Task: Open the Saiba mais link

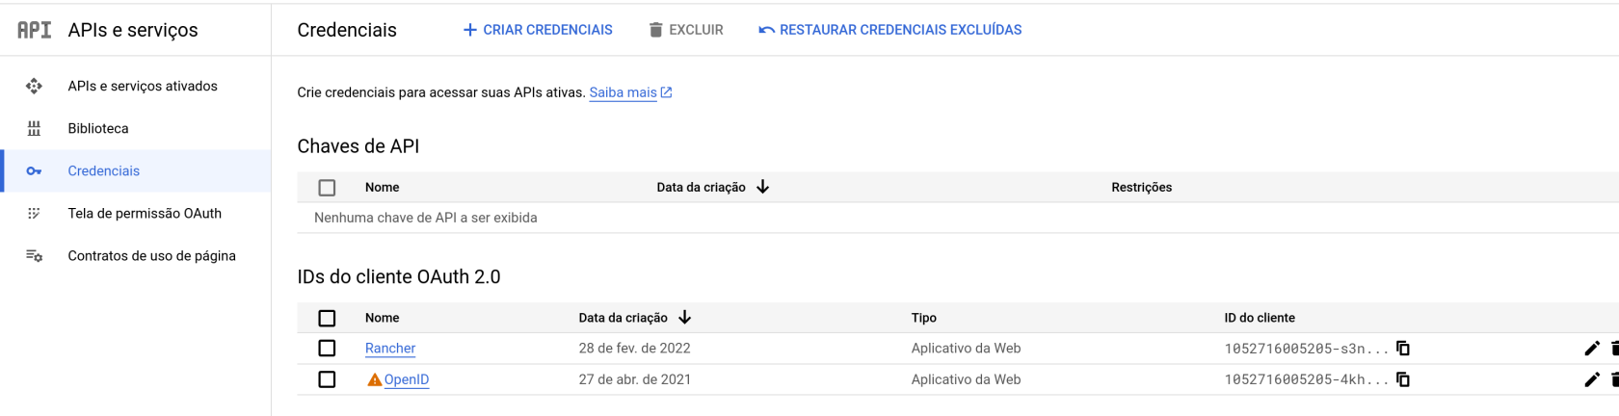Action: 624,93
